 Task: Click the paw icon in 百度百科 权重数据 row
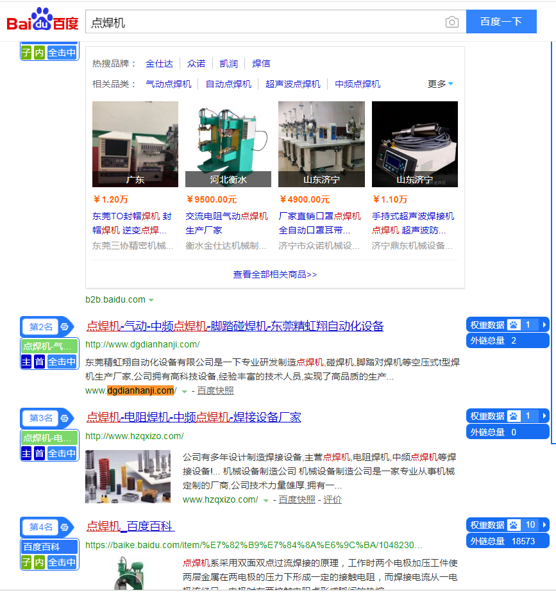(x=514, y=525)
